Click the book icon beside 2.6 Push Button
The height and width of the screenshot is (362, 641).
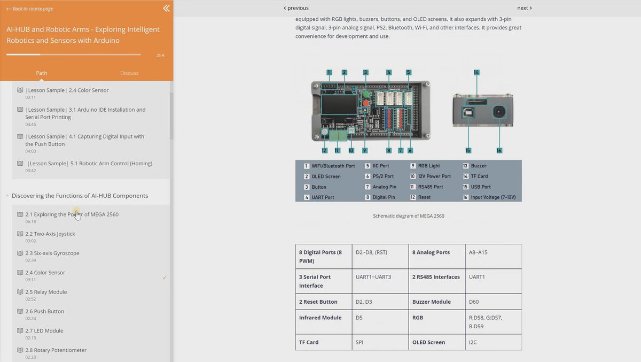click(20, 312)
